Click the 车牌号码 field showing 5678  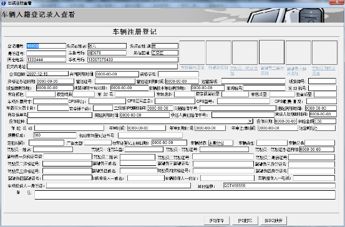coord(107,53)
